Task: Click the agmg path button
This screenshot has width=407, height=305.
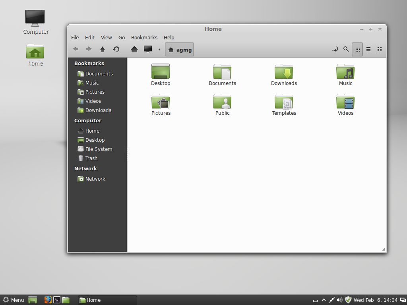Action: [180, 50]
